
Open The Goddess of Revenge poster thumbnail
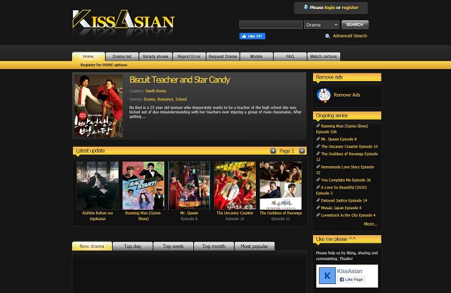281,185
